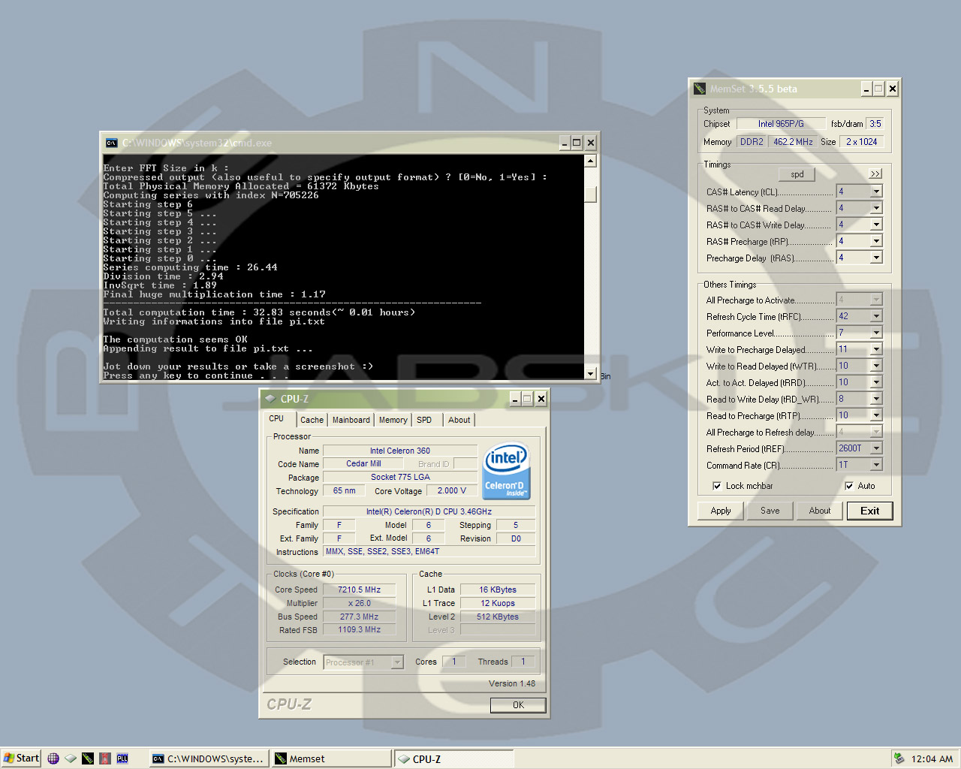
Task: Click OK button in CPU-Z
Action: 518,705
